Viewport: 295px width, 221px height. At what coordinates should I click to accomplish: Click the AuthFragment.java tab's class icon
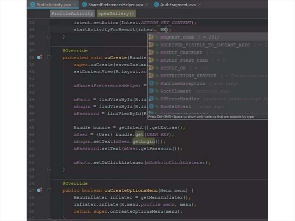click(x=156, y=5)
